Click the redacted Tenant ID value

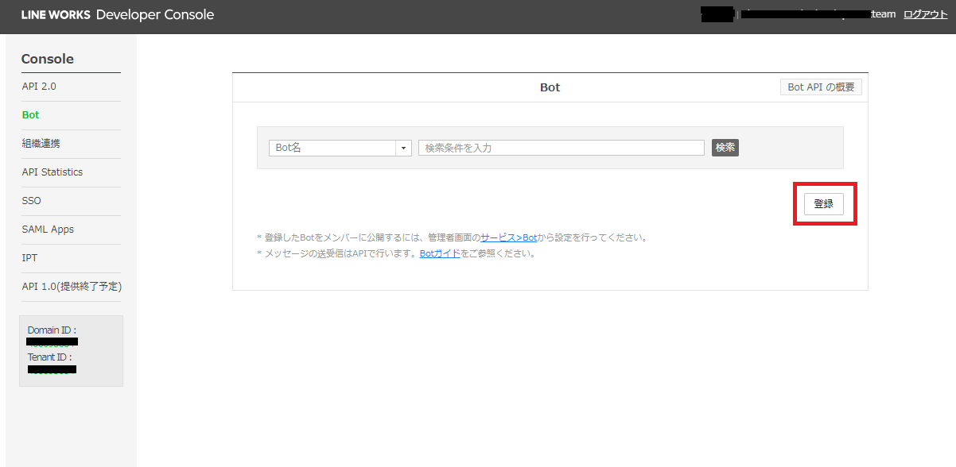52,369
